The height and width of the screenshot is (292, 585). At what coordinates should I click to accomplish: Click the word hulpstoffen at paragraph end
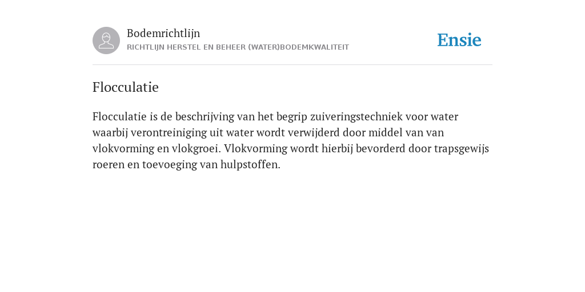250,165
